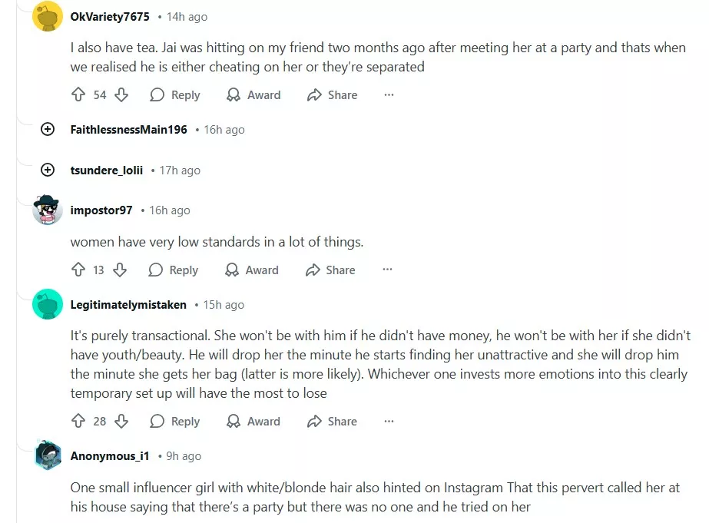Downvote impostor97's low standards comment

click(120, 270)
